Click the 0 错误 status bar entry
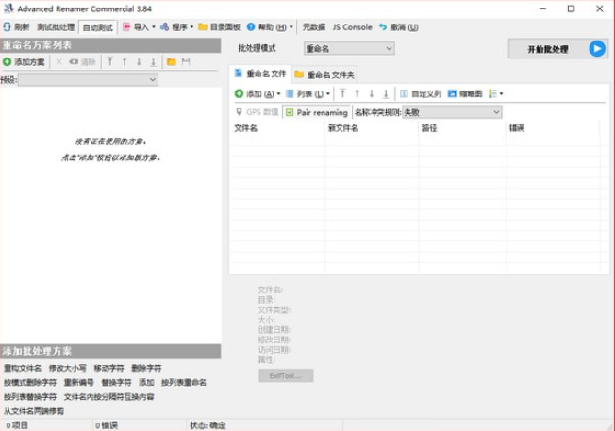The width and height of the screenshot is (615, 431). (x=107, y=425)
